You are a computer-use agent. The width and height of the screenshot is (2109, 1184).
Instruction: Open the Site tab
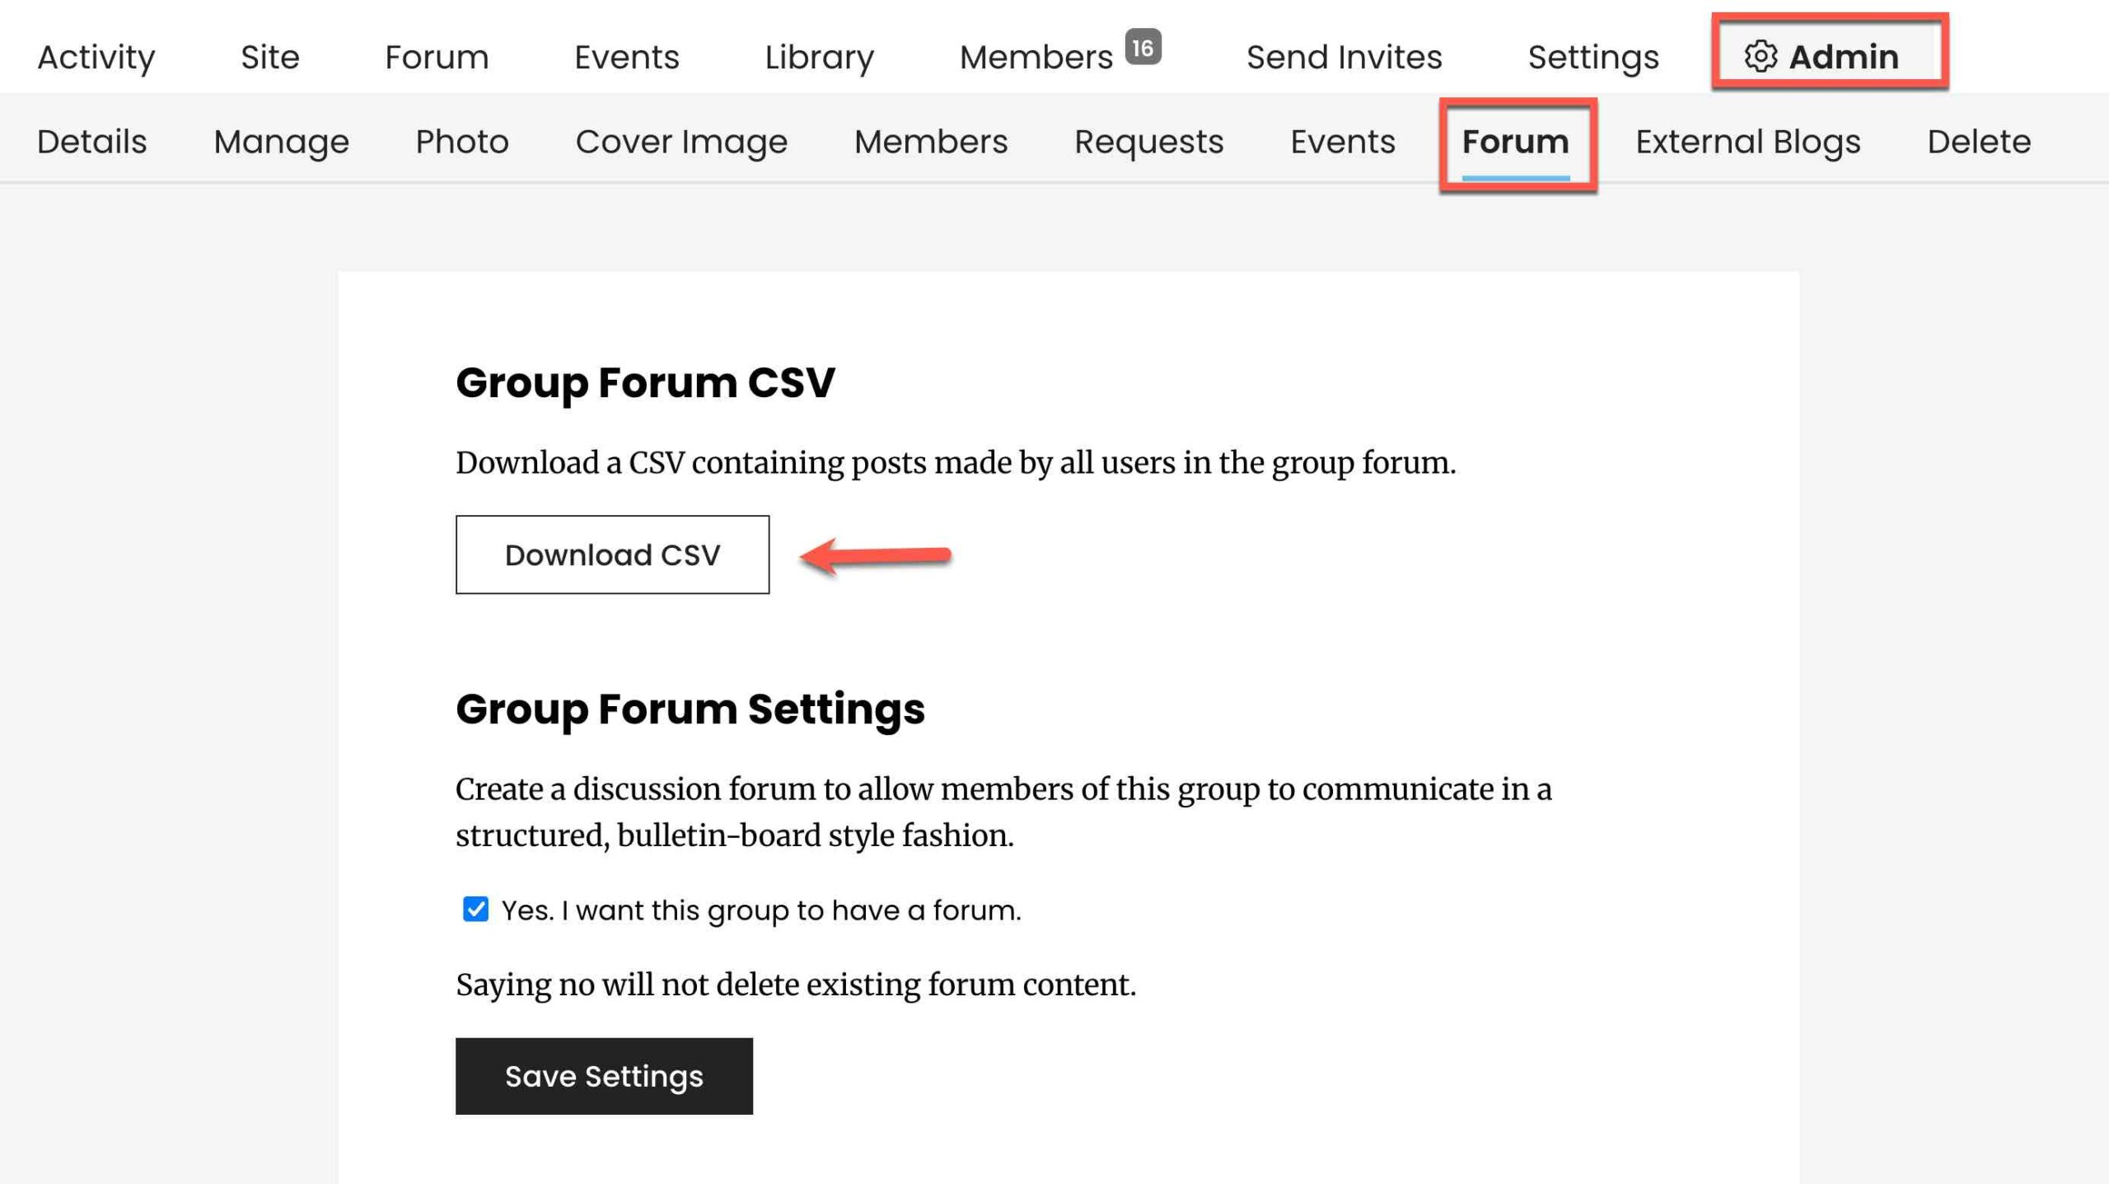click(270, 57)
